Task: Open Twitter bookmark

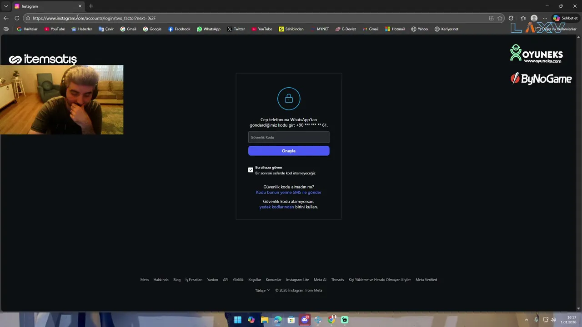Action: (x=236, y=29)
